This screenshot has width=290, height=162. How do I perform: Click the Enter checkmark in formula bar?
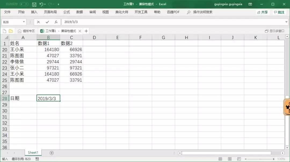[x=48, y=22]
